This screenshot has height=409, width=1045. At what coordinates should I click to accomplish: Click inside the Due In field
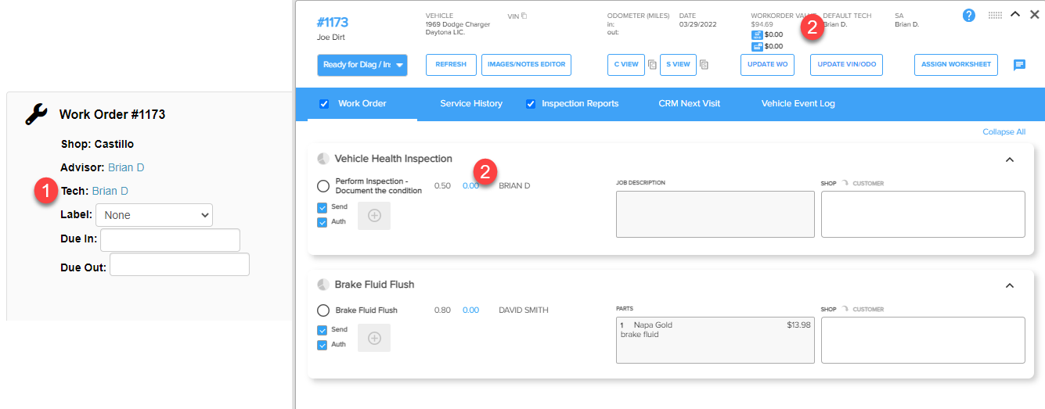click(x=170, y=240)
